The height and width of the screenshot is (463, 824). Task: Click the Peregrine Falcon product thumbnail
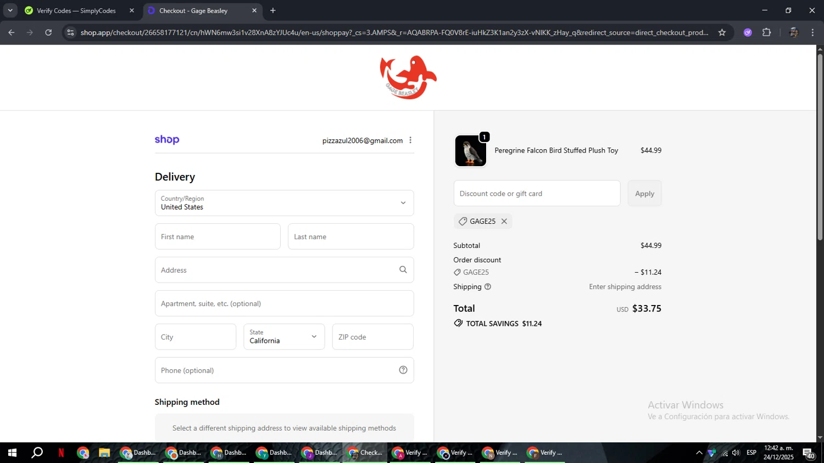[471, 151]
